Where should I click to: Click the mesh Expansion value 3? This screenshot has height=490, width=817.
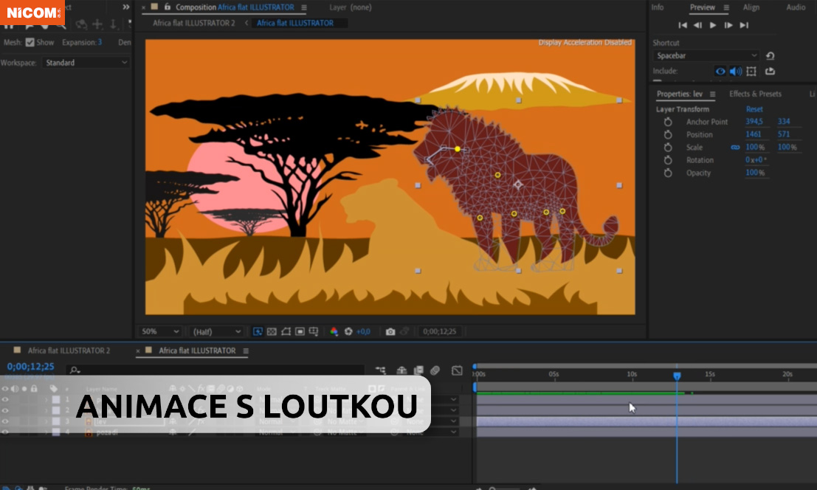pyautogui.click(x=100, y=42)
